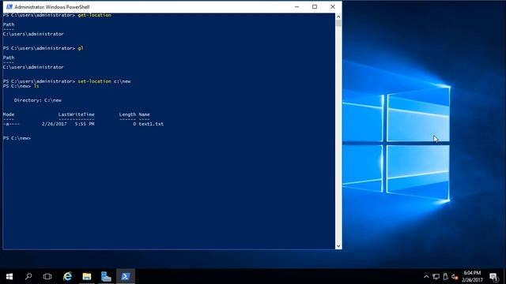Click the 'Mode' column header
Viewport: 506px width, 284px height.
point(9,114)
